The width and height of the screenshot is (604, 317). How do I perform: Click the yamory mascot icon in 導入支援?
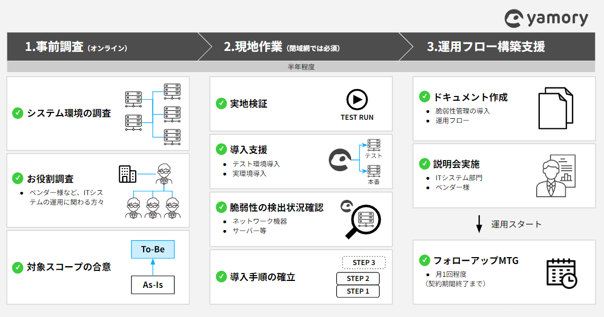tap(339, 161)
